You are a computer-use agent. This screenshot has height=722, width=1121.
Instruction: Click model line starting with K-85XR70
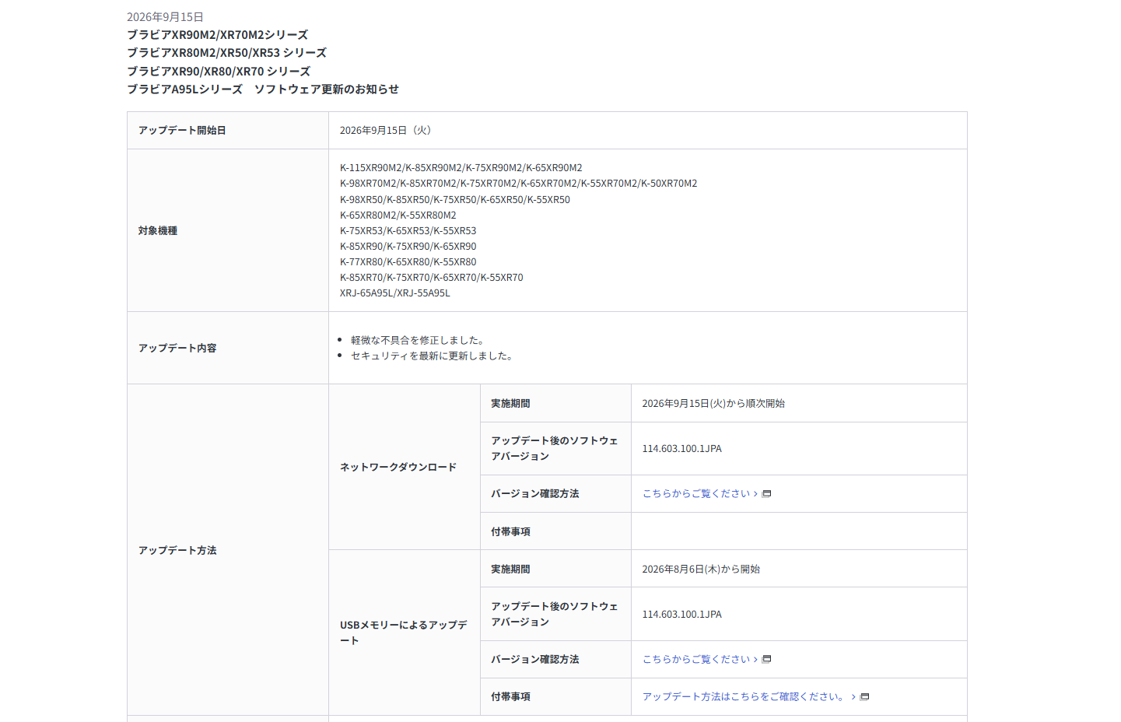pyautogui.click(x=432, y=278)
